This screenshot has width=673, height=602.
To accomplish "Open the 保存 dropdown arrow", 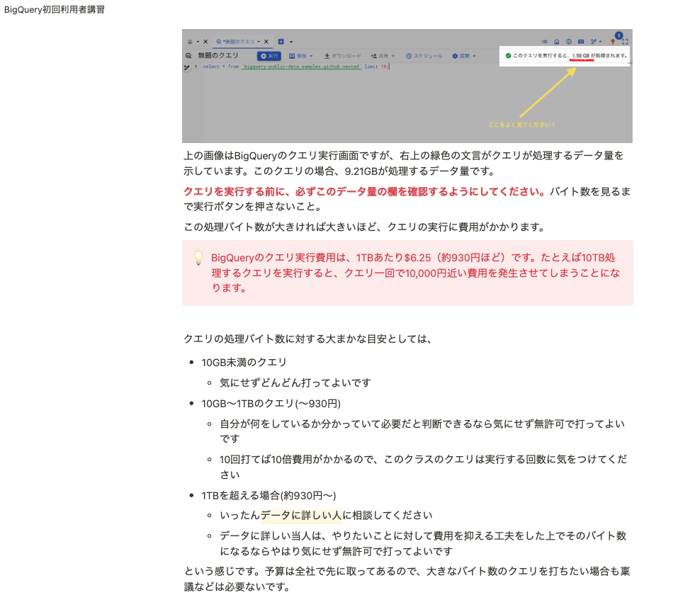I will point(311,56).
